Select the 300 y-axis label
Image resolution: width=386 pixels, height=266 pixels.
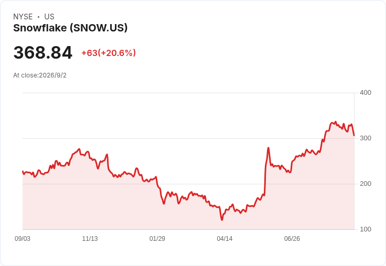click(x=366, y=138)
